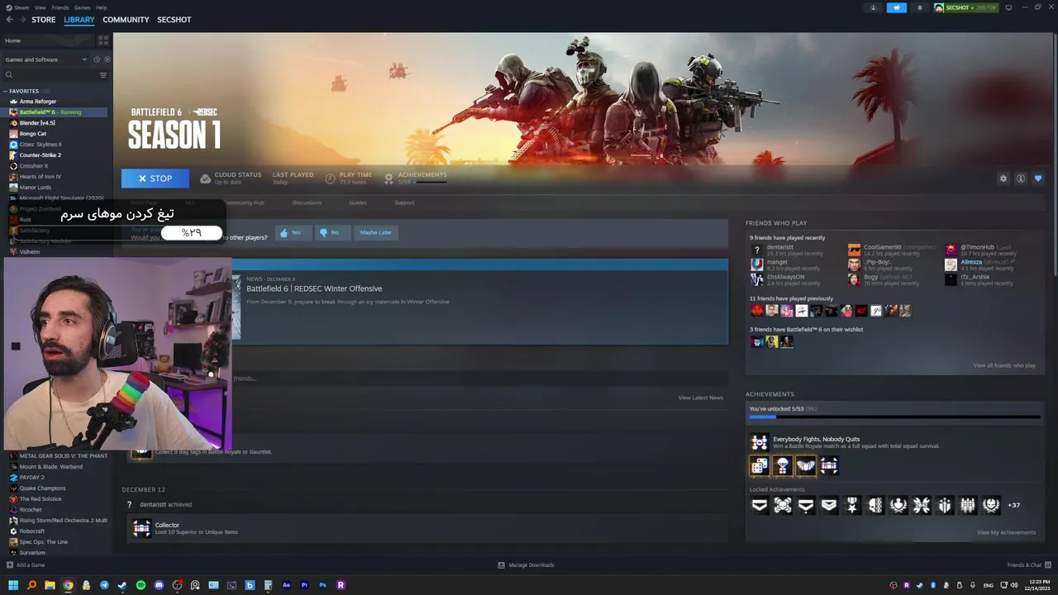Select Quake Champions in library list

tap(43, 488)
